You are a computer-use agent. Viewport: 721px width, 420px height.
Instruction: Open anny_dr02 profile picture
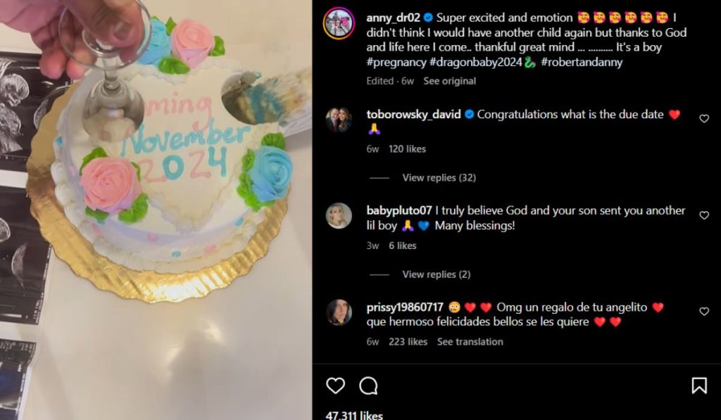[339, 23]
